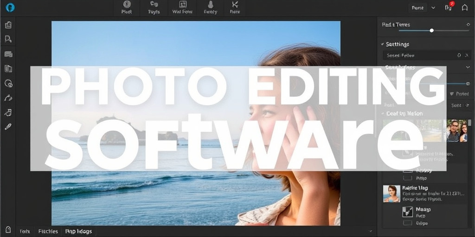Select the two-people photo thumbnail
This screenshot has height=237, width=475.
456,131
